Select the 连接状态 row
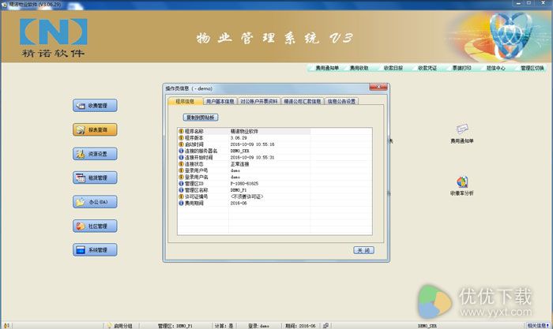553x329 pixels. (x=274, y=164)
